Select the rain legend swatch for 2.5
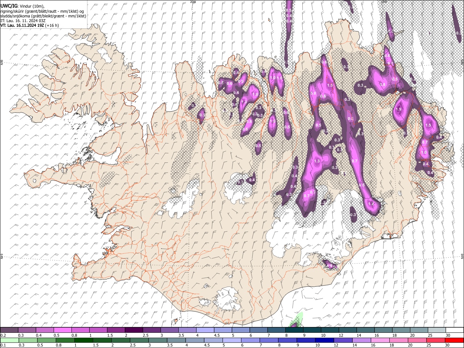The image size is (464, 348). tap(139, 340)
